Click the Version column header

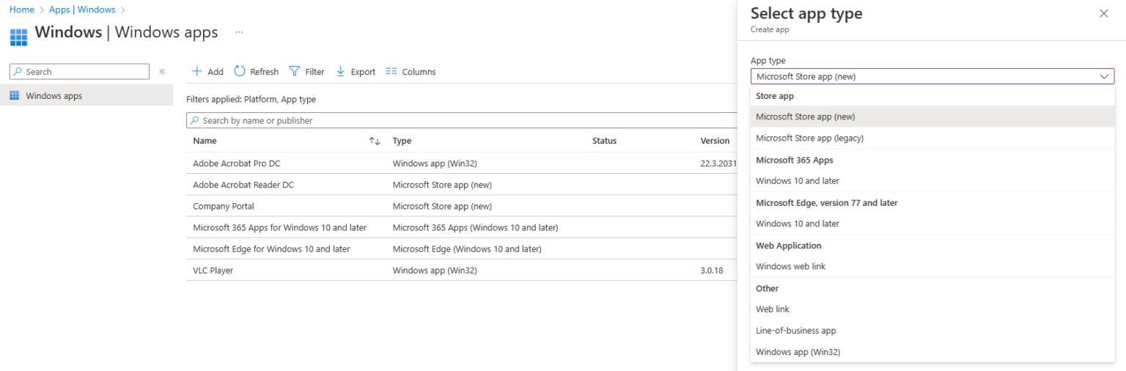coord(715,141)
